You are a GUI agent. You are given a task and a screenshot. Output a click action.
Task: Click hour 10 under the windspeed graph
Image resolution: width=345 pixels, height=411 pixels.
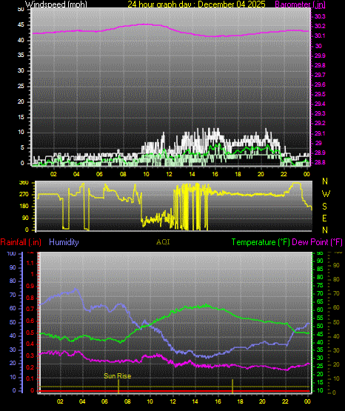[x=146, y=174]
